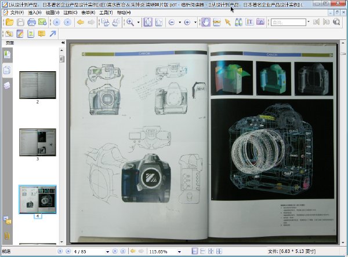Toggle the fit page view icon
The height and width of the screenshot is (257, 348).
(x=147, y=22)
